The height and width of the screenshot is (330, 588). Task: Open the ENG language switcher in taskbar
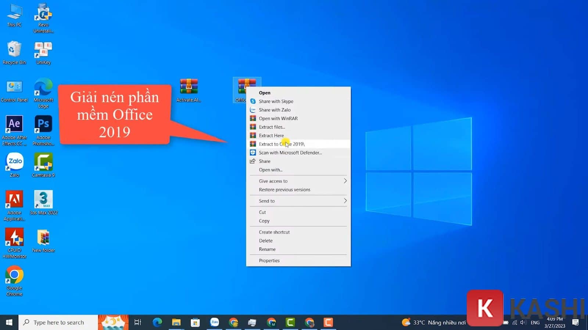pos(535,322)
